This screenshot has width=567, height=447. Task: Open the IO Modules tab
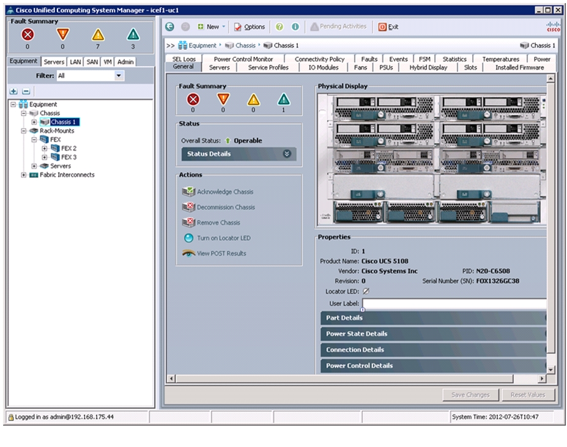point(324,67)
